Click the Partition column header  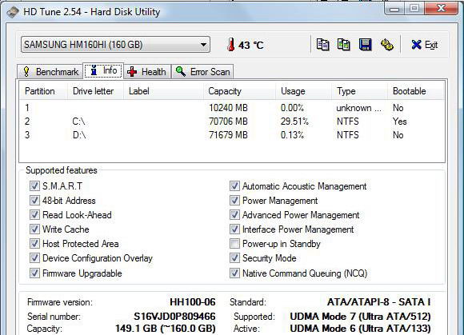click(x=42, y=91)
